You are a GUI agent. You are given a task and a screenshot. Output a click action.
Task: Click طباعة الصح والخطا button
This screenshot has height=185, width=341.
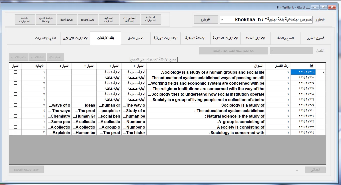click(x=46, y=20)
